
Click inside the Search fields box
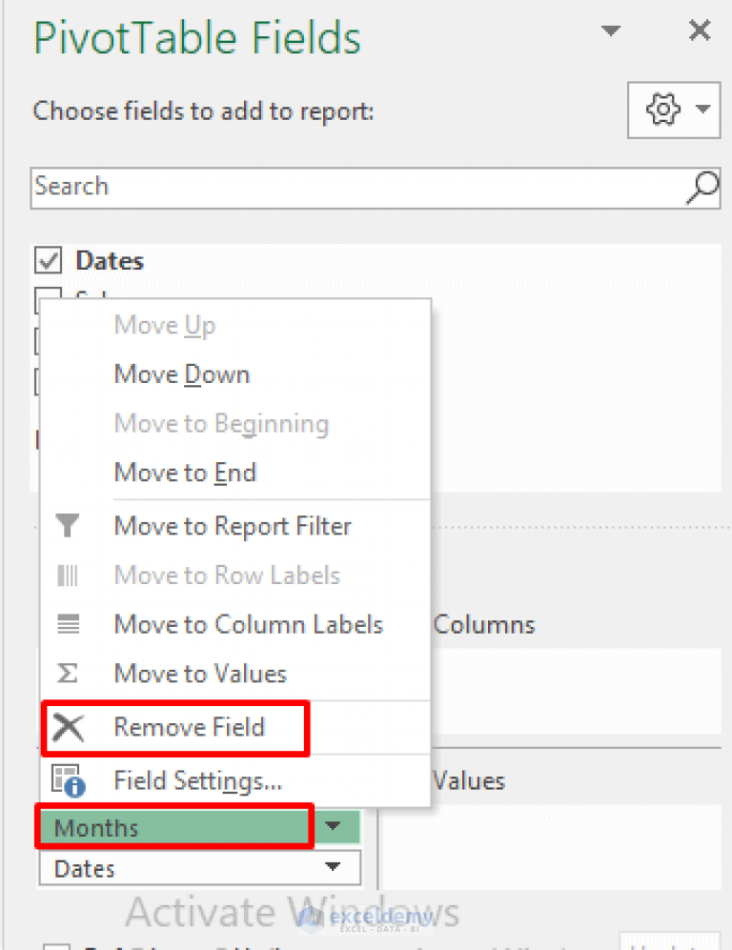[x=286, y=189]
